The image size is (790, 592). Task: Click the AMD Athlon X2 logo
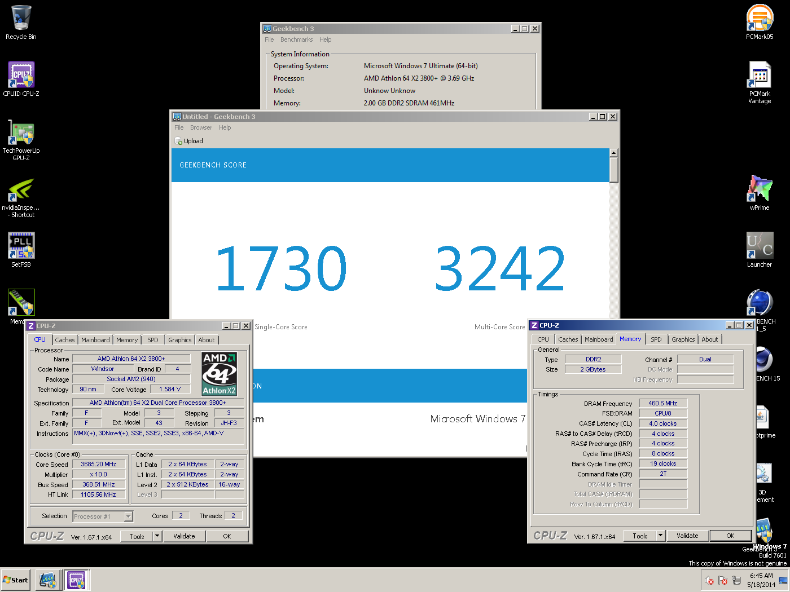tap(220, 374)
